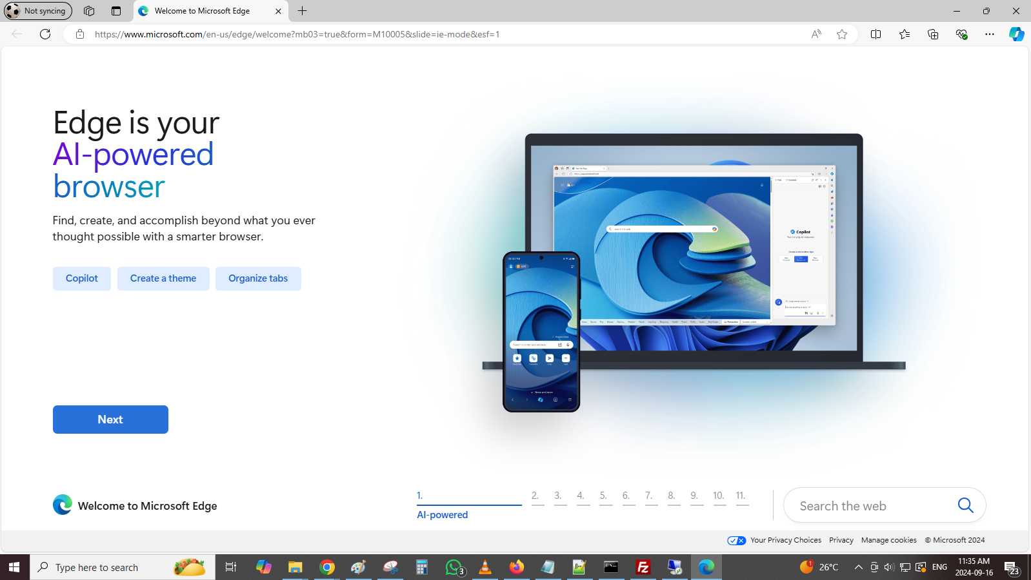Open the split screen icon in toolbar

click(x=876, y=34)
